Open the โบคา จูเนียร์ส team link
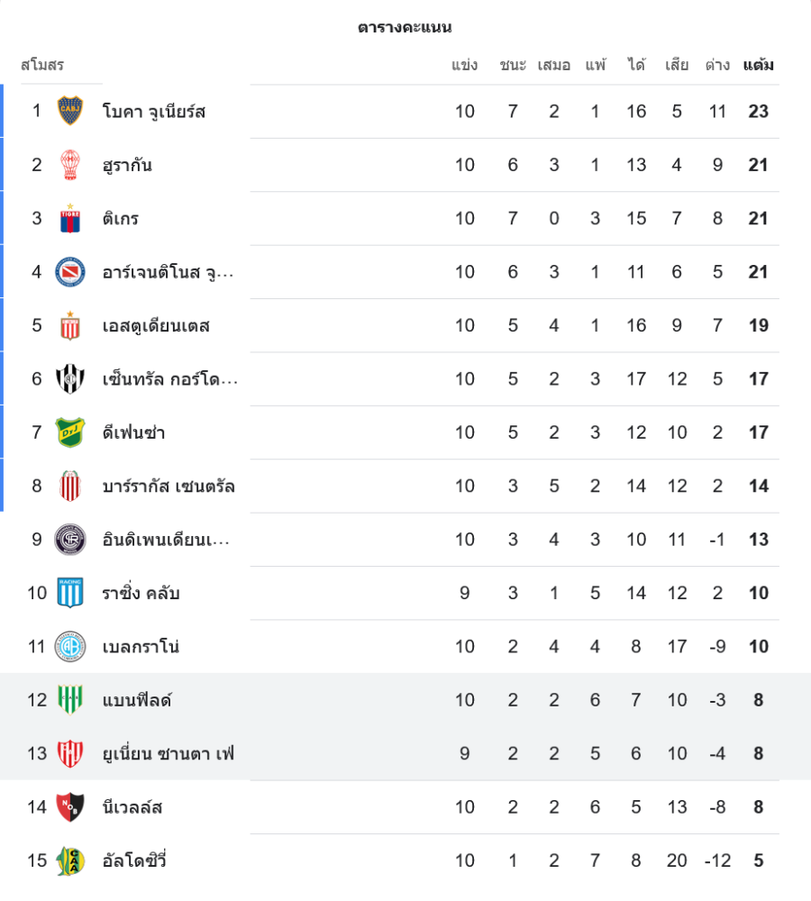Image resolution: width=811 pixels, height=901 pixels. 154,112
